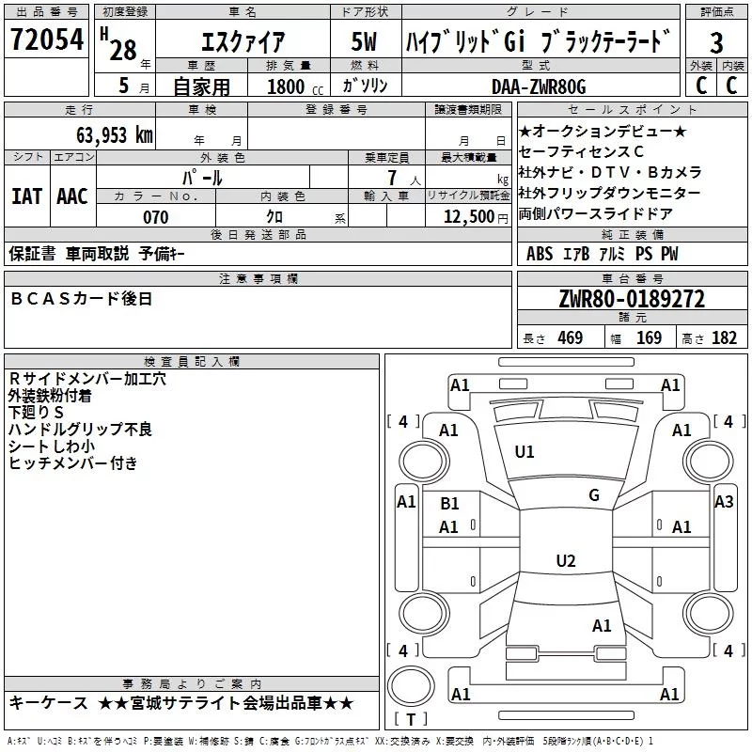752x752 pixels.
Task: Select the height value 182
Action: coord(724,337)
